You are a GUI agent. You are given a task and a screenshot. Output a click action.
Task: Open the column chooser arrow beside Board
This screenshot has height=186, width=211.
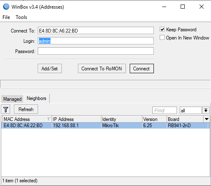pyautogui.click(x=206, y=119)
